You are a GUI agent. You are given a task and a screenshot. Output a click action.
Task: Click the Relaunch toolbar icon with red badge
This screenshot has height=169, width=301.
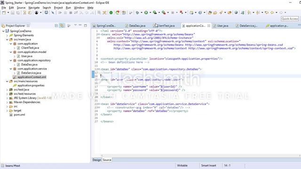click(x=118, y=13)
